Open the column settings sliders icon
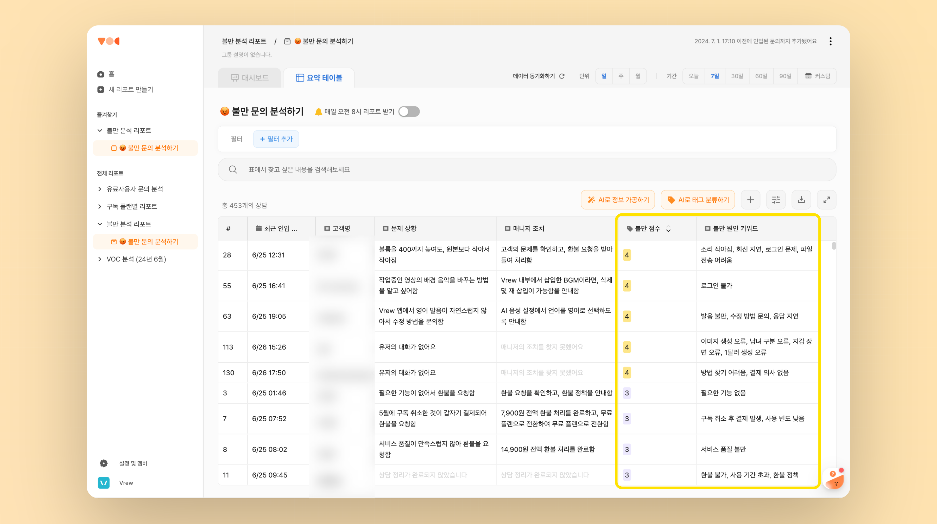Image resolution: width=937 pixels, height=524 pixels. click(776, 200)
